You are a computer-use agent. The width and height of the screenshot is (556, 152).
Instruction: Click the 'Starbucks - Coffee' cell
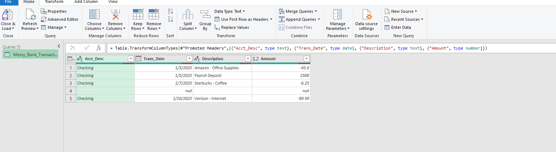(x=222, y=83)
